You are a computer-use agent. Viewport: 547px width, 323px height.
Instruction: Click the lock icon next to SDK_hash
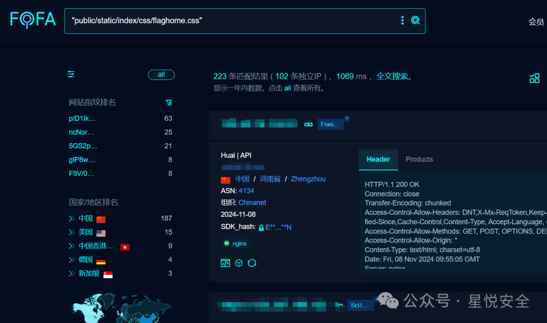[x=261, y=228]
